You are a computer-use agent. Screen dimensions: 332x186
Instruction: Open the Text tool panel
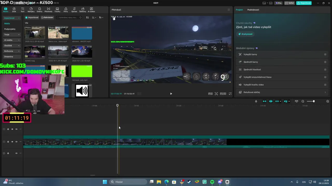(x=23, y=10)
